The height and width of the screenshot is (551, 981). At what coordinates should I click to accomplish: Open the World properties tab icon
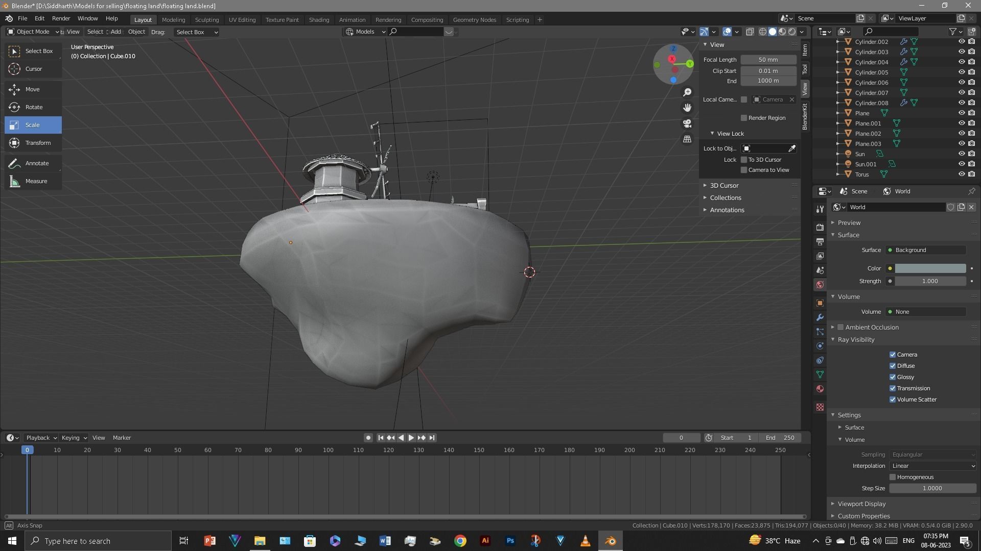(820, 285)
